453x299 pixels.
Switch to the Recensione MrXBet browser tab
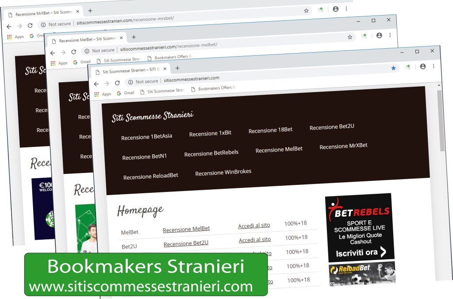click(x=42, y=14)
